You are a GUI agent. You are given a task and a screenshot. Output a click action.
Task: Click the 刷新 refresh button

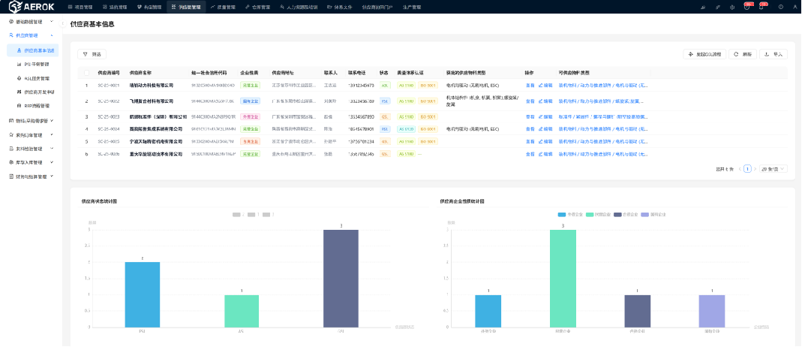tap(741, 55)
